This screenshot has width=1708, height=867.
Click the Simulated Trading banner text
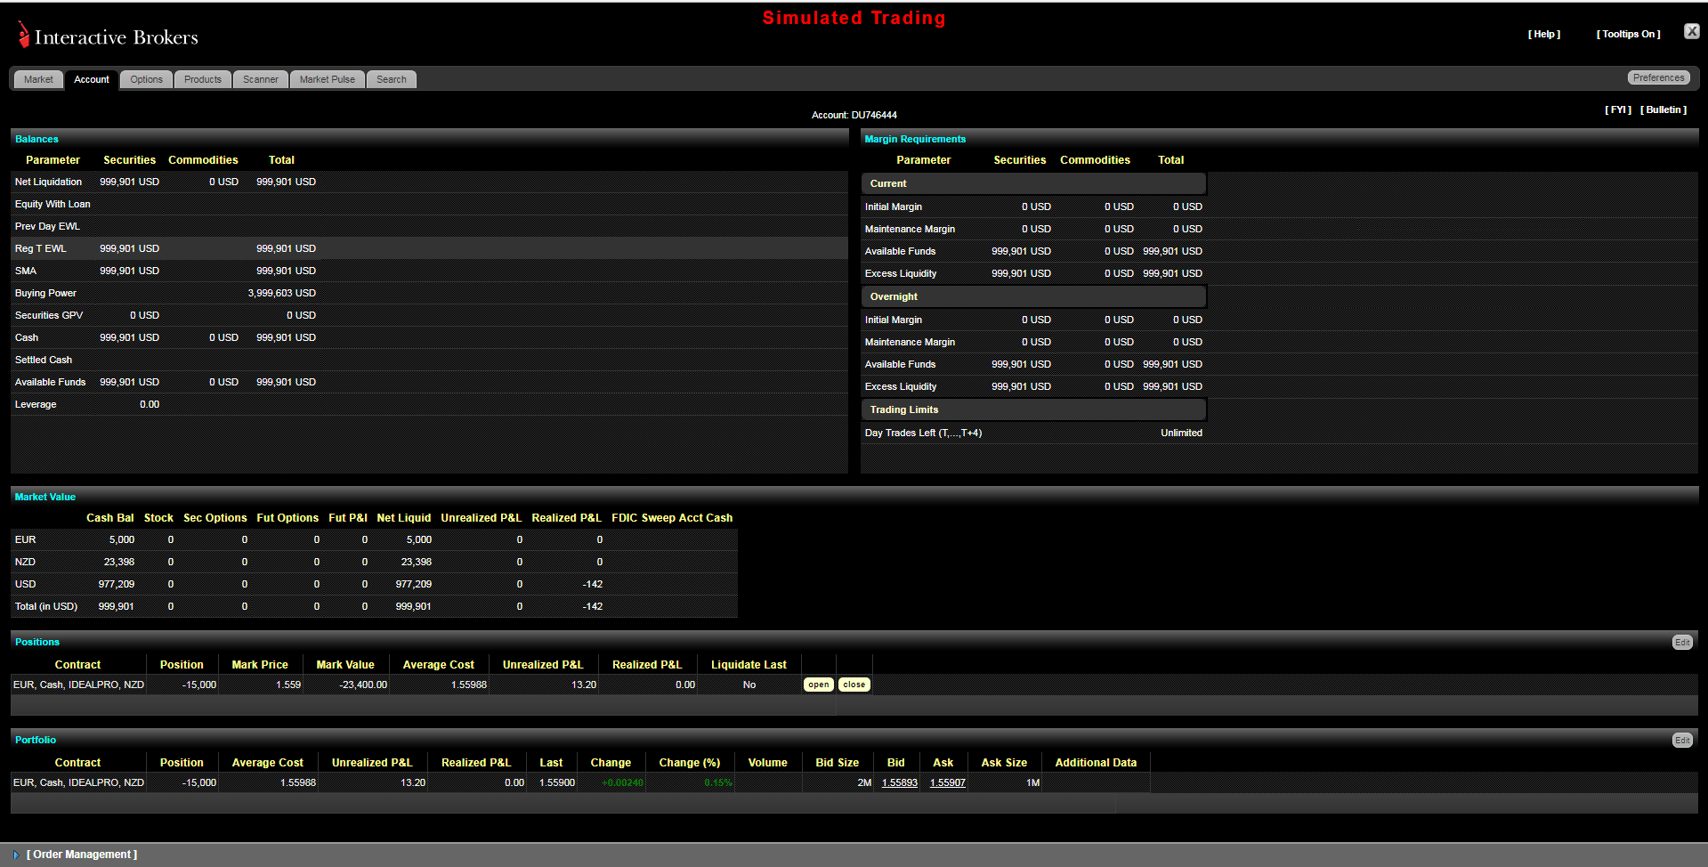[x=854, y=18]
